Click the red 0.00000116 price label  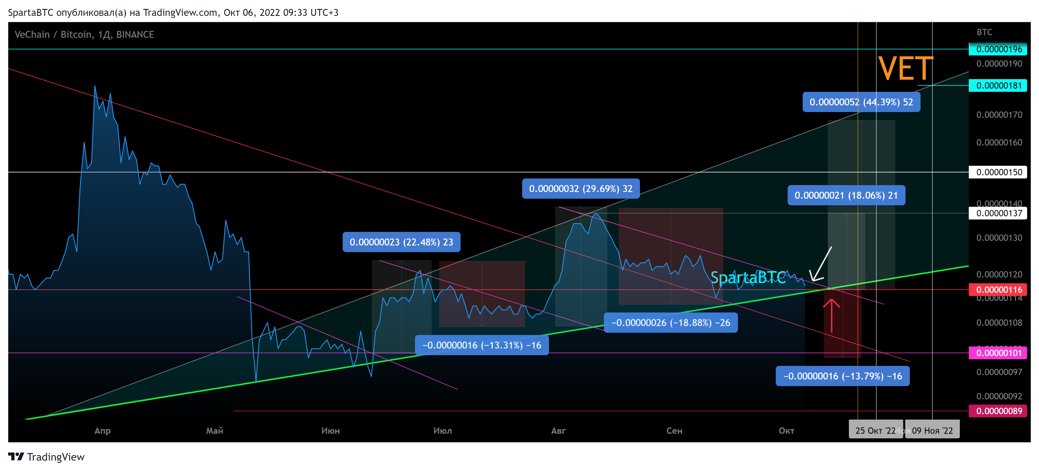point(997,290)
